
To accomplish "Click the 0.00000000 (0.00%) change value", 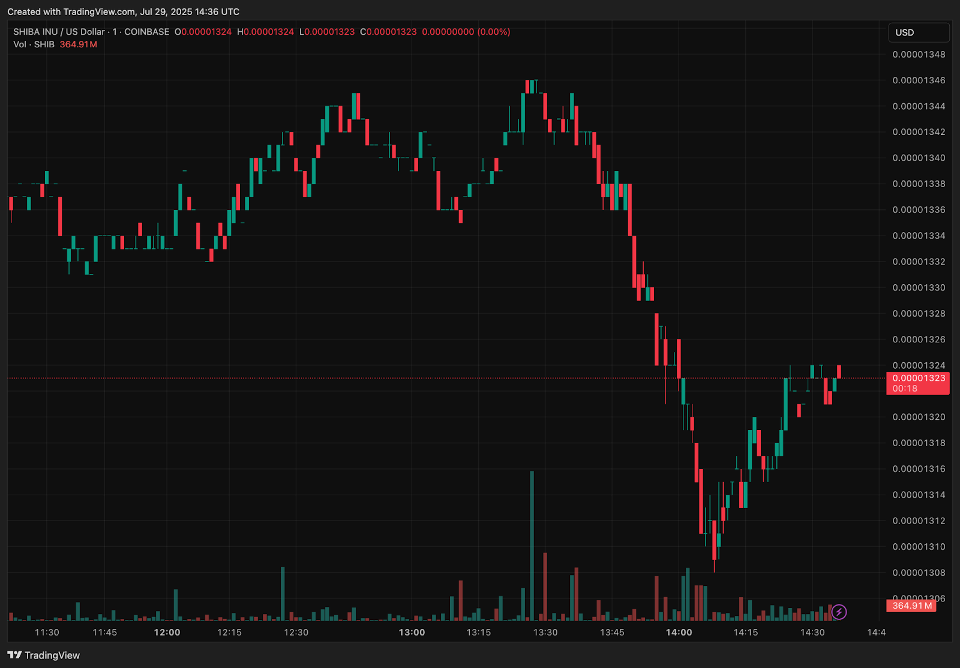I will pyautogui.click(x=466, y=32).
